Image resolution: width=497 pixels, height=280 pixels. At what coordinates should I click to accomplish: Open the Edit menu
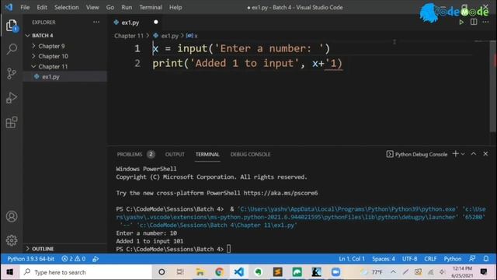pyautogui.click(x=42, y=7)
